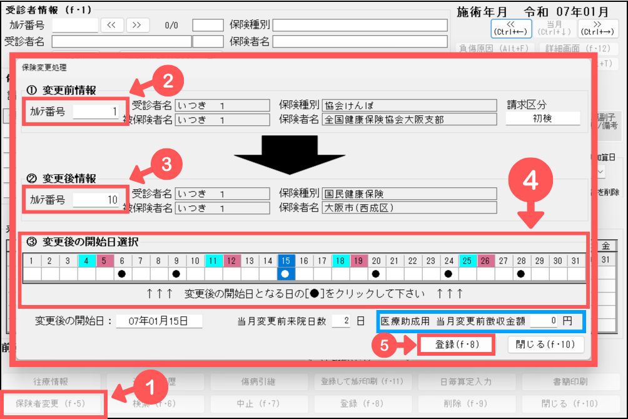The image size is (628, 419).
Task: Select the start-date dot under day 20
Action: [376, 274]
